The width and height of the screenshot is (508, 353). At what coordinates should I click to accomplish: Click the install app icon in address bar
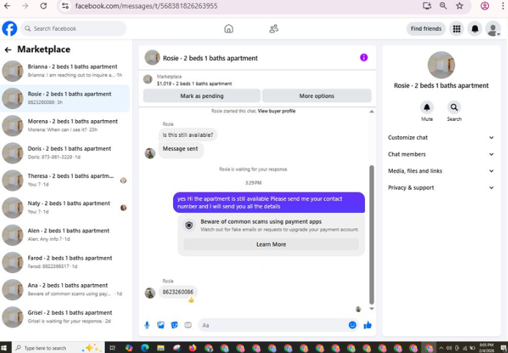(x=427, y=6)
